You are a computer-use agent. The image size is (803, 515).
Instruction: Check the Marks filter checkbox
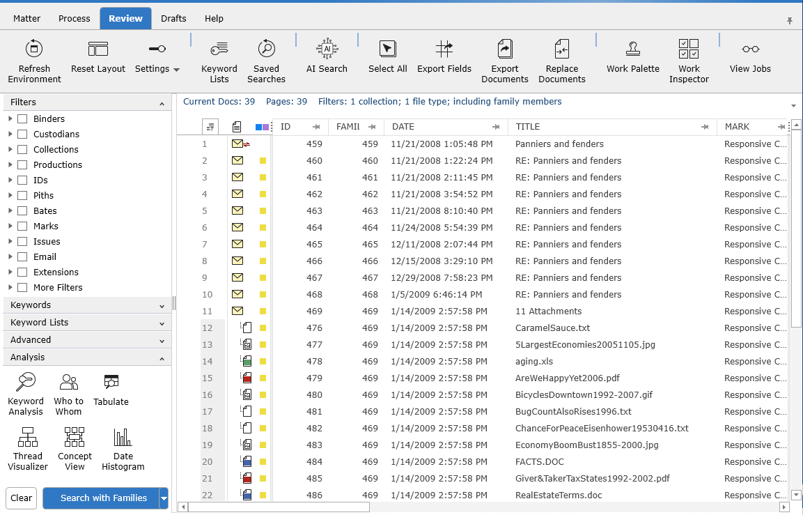[22, 226]
